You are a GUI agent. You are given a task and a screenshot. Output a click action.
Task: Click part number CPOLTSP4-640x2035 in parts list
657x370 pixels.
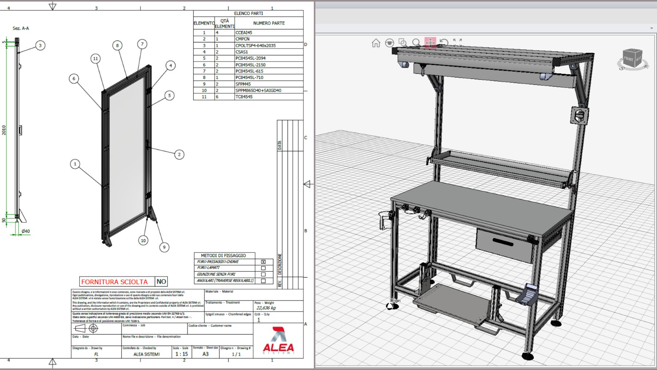click(255, 46)
